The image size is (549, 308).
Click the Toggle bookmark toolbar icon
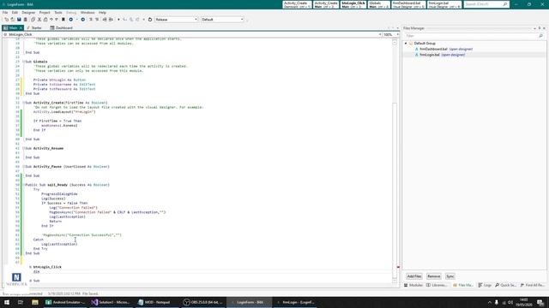pyautogui.click(x=63, y=20)
